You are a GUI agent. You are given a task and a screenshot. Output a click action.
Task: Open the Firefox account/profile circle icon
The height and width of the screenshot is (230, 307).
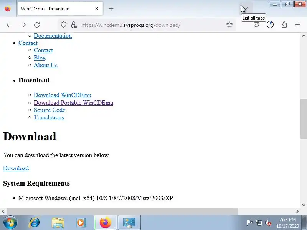[270, 25]
